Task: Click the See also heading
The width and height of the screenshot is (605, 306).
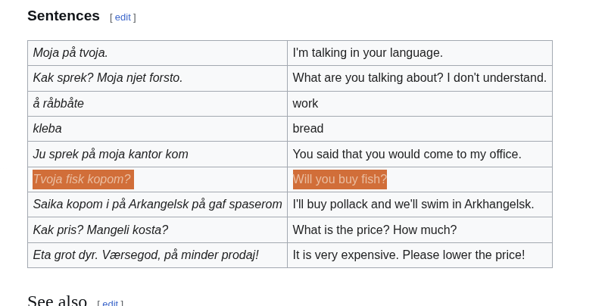Action: [x=58, y=301]
